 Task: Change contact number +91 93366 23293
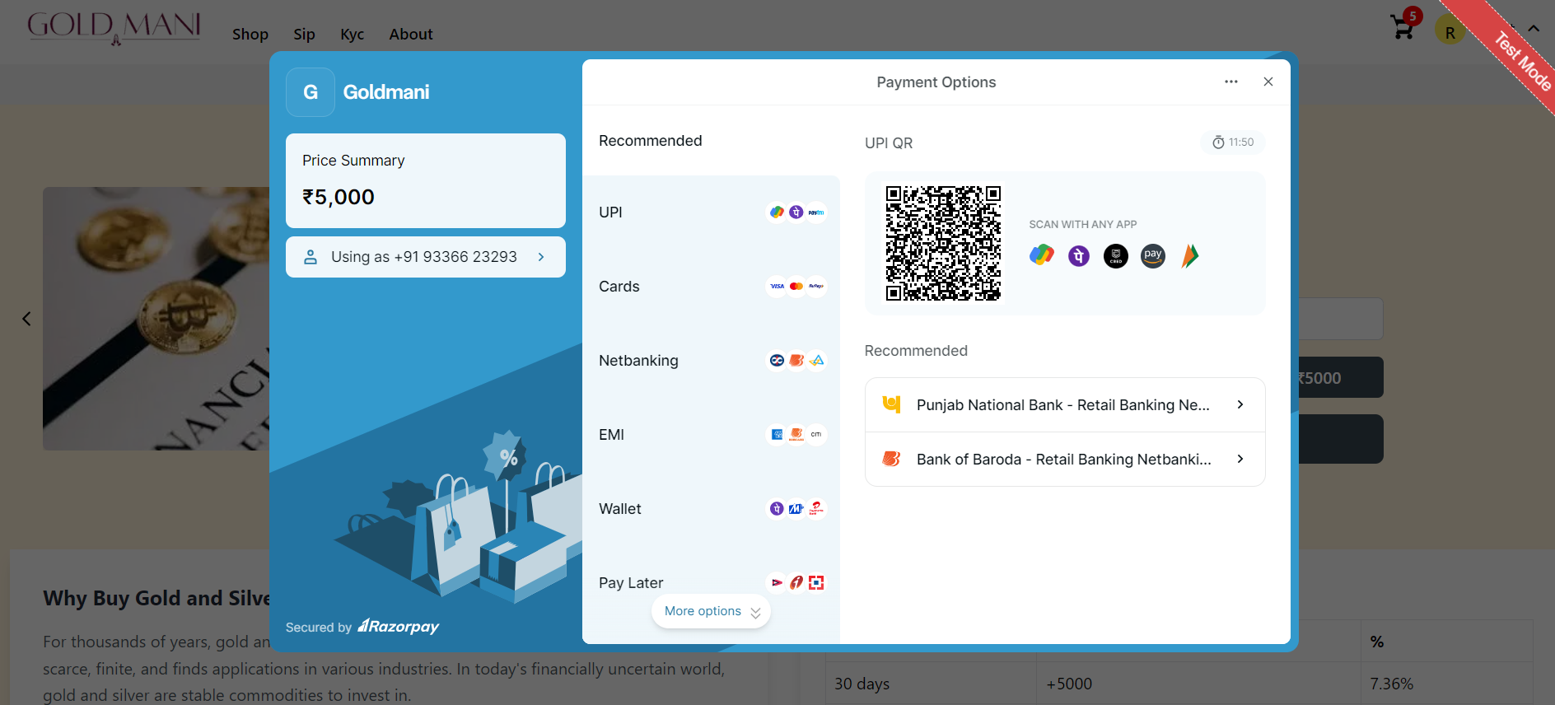426,257
